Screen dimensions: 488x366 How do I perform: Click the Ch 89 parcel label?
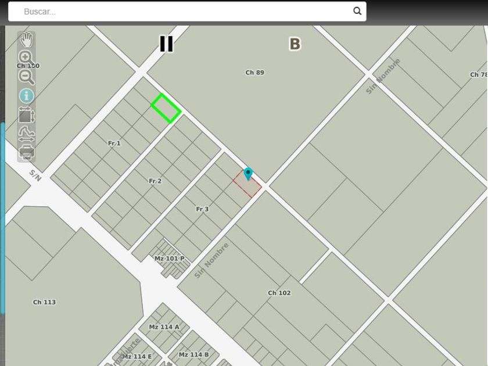point(254,73)
